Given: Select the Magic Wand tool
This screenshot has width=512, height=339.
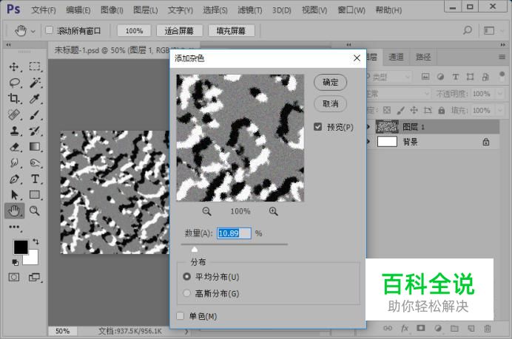Looking at the screenshot, I should [35, 83].
